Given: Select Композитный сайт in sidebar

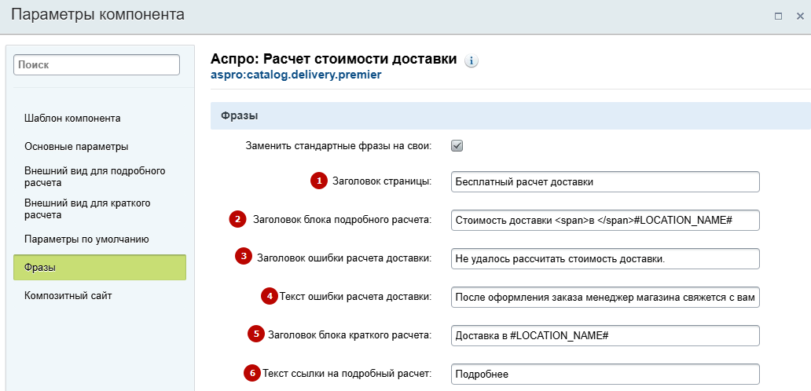Looking at the screenshot, I should click(x=68, y=295).
